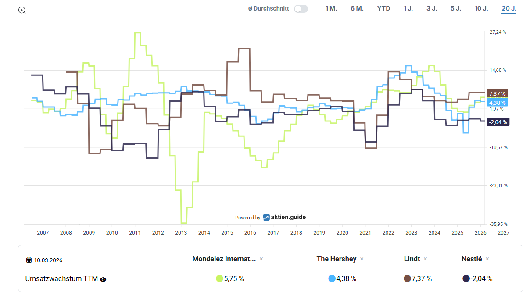Click the blue Hershey color dot
The width and height of the screenshot is (530, 296).
tap(332, 278)
